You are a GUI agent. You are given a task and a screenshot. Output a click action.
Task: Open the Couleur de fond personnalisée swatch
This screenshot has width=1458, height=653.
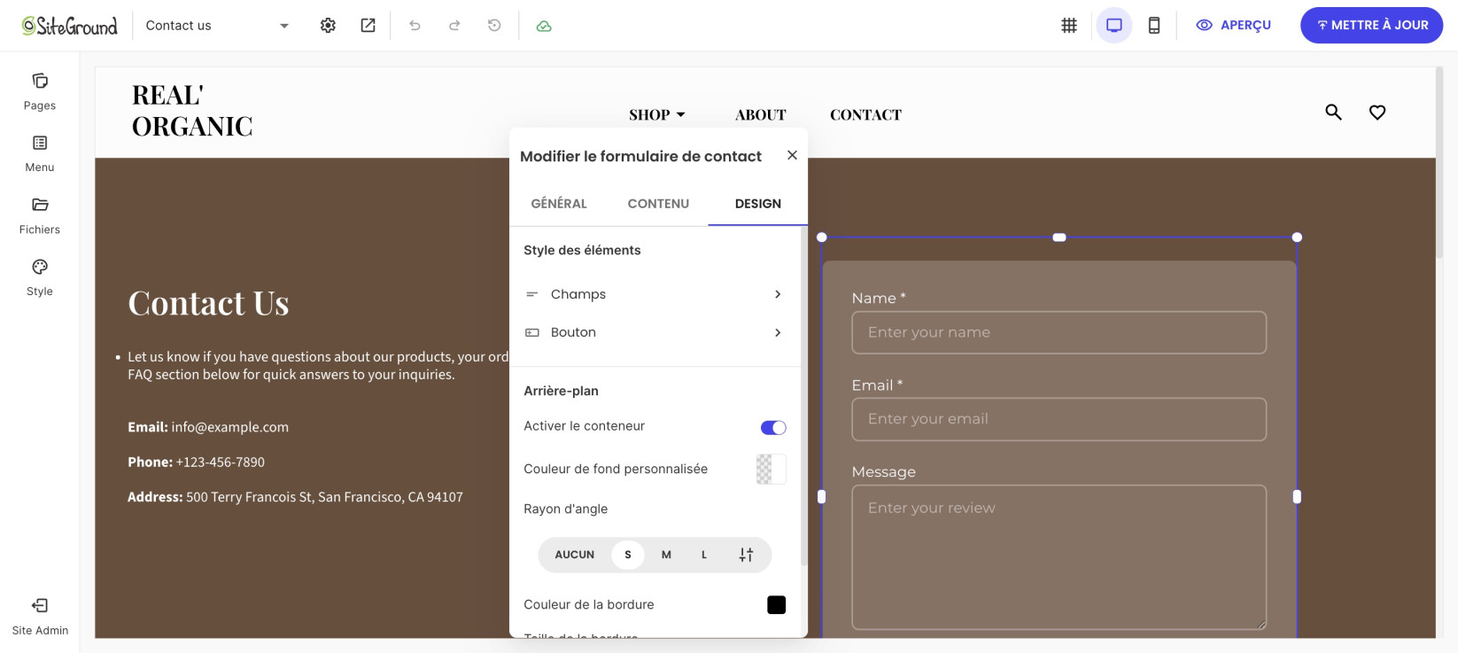[771, 469]
